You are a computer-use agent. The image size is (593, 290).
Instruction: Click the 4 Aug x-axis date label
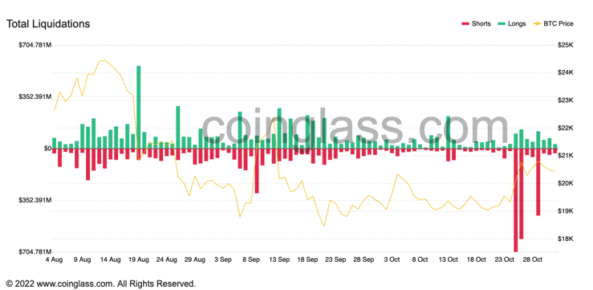[54, 260]
